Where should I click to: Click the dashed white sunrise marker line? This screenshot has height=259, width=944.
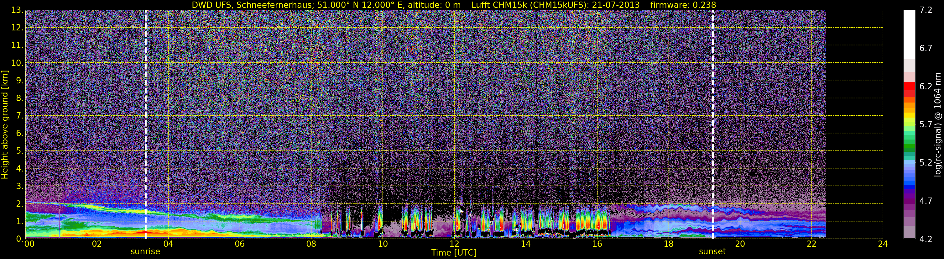146,124
